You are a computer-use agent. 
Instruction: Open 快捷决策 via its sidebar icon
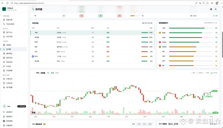(x=4, y=20)
